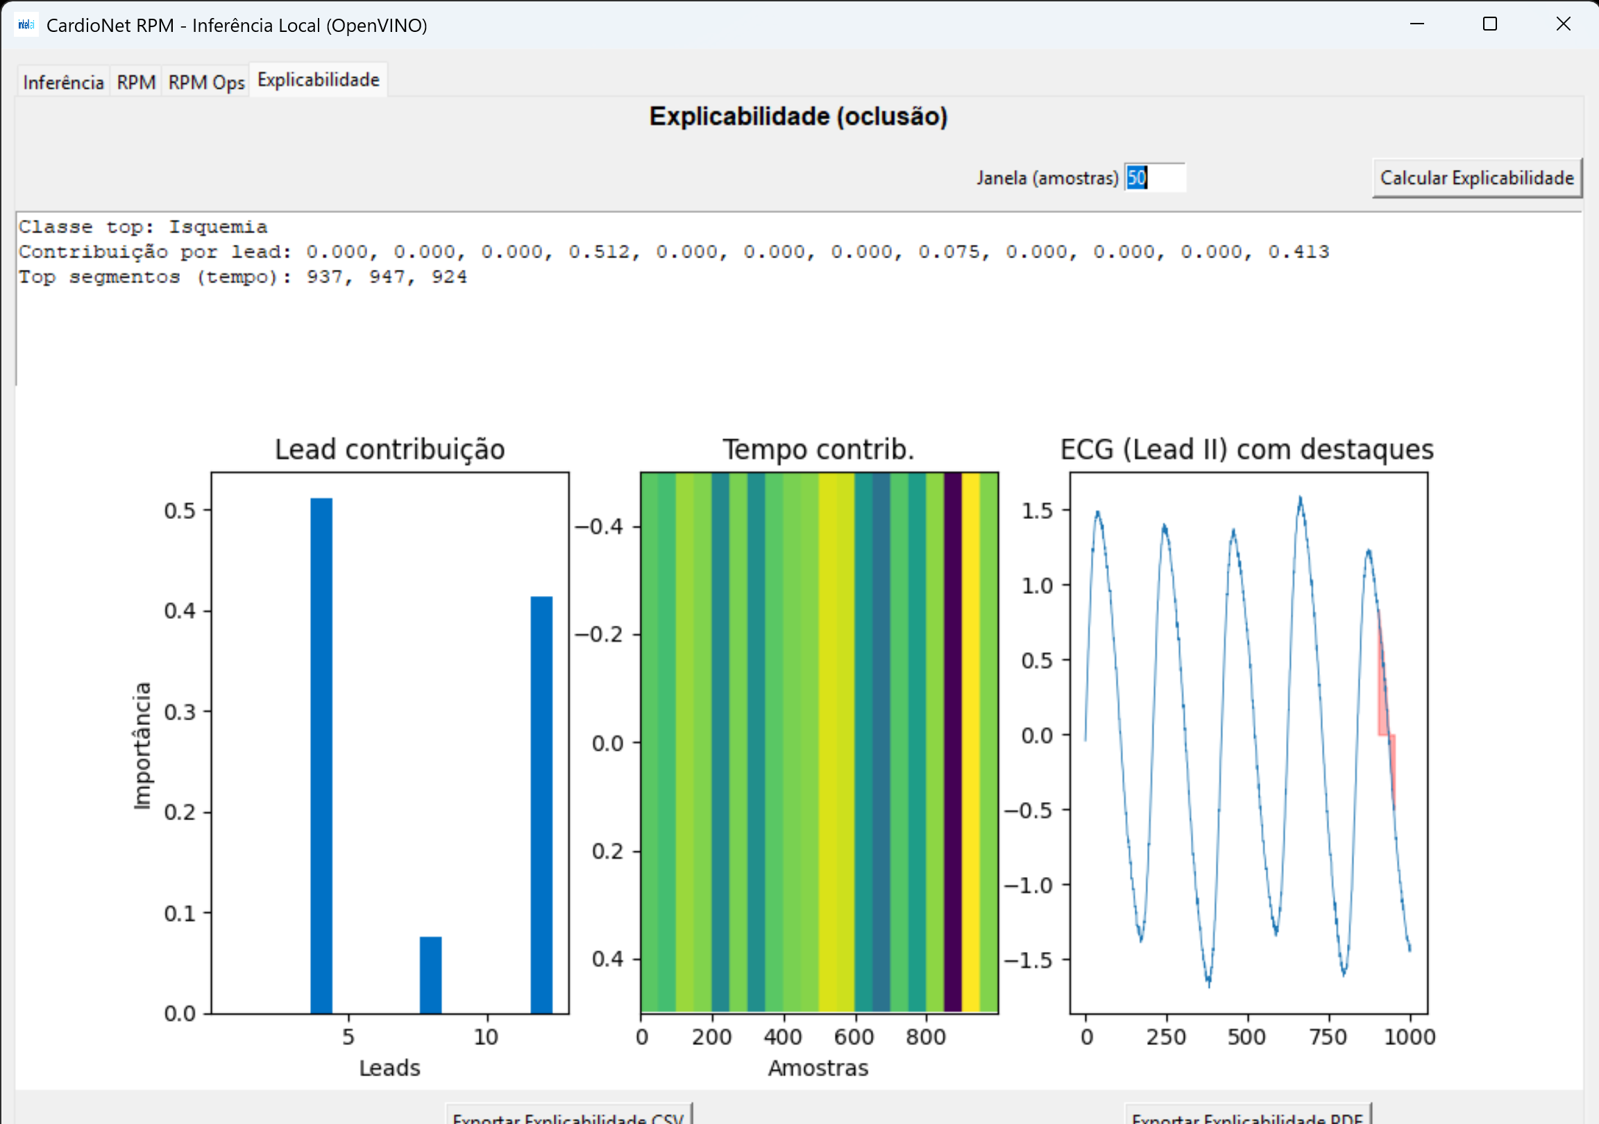Click the Explicabilidade tab

(x=319, y=80)
